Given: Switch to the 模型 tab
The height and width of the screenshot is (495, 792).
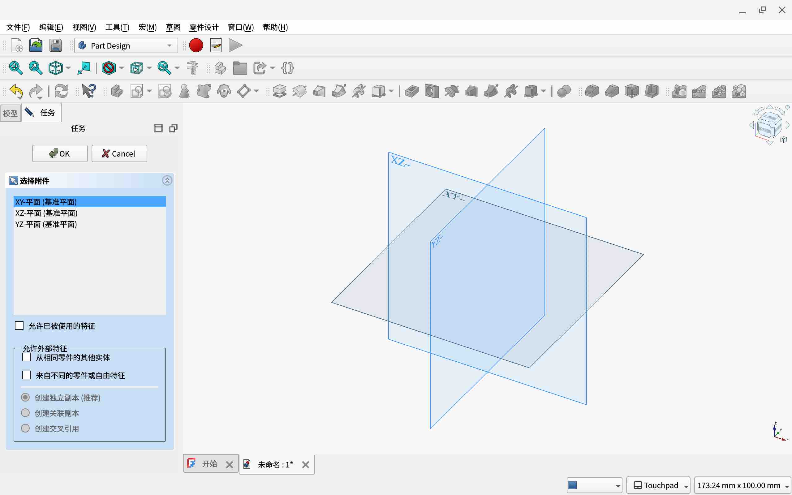Looking at the screenshot, I should click(x=11, y=113).
